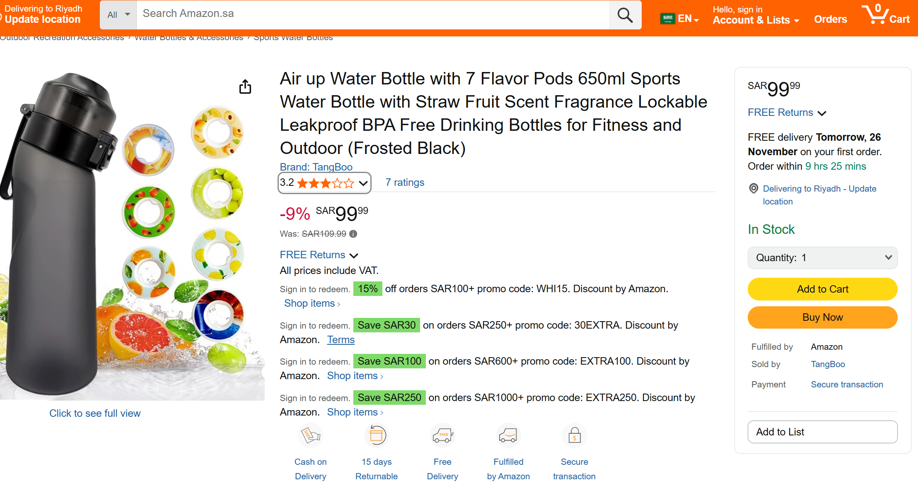This screenshot has height=483, width=918.
Task: Expand the Quantity dropdown
Action: click(x=822, y=258)
